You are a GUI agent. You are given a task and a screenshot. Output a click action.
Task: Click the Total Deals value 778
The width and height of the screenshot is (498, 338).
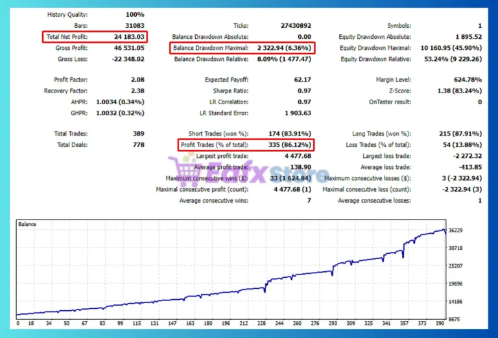click(x=139, y=144)
